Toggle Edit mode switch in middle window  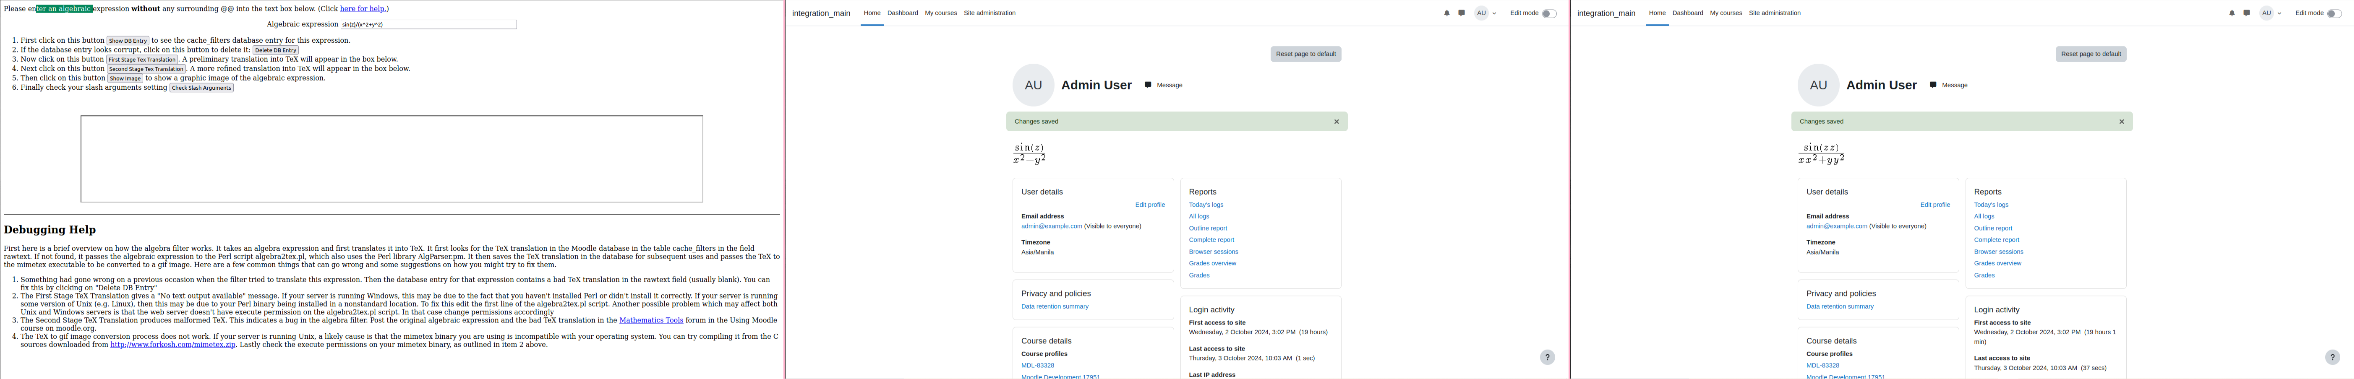[1549, 14]
